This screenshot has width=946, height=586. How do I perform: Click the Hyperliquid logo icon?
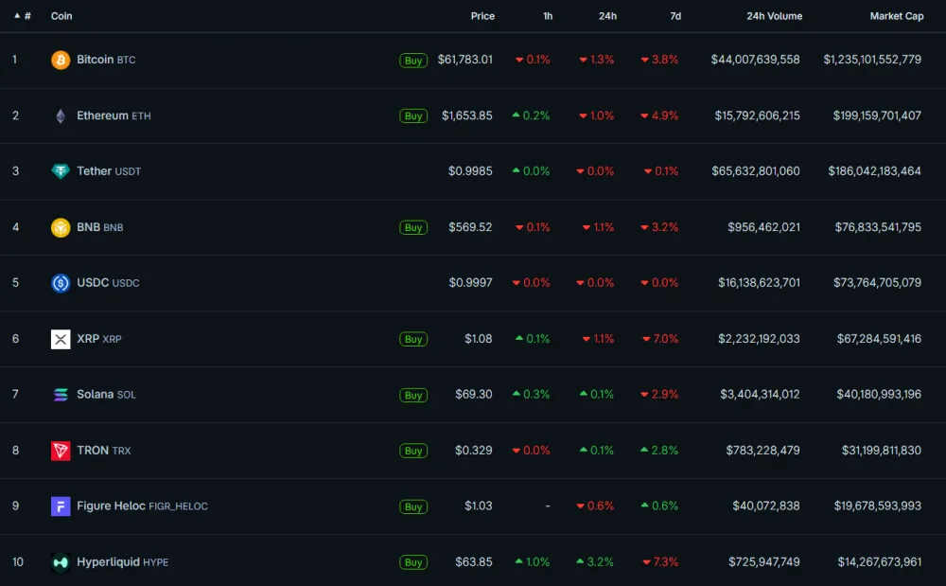tap(61, 562)
